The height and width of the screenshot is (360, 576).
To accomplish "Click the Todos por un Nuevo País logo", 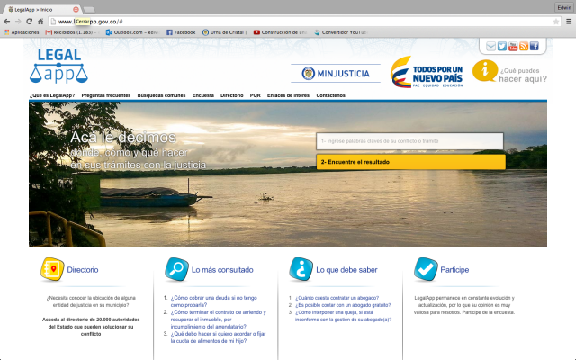I will click(427, 72).
